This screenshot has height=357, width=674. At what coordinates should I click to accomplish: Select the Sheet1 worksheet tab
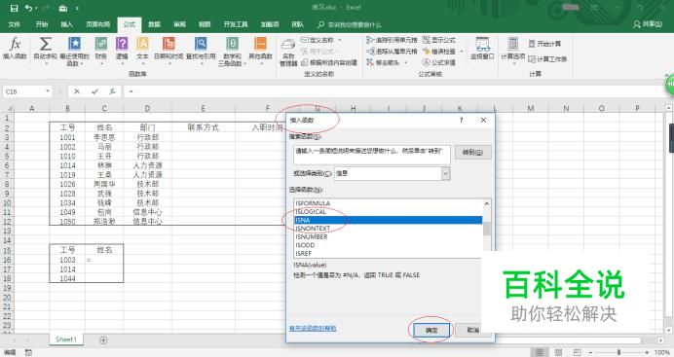point(66,339)
